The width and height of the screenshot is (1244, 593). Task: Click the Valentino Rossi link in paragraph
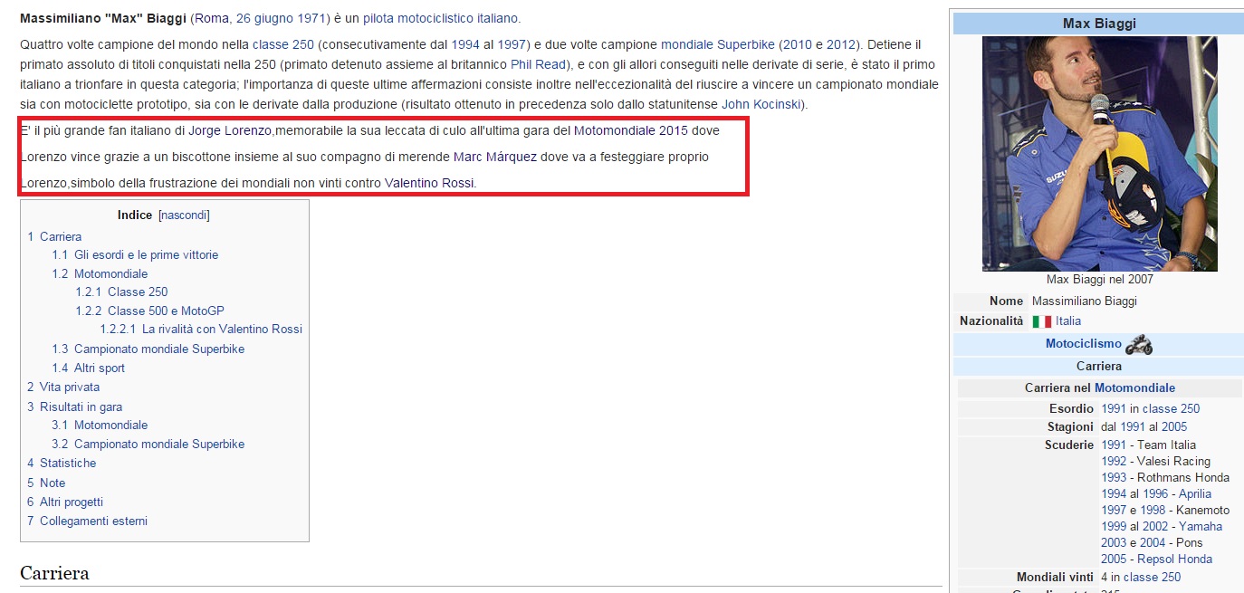click(x=428, y=183)
